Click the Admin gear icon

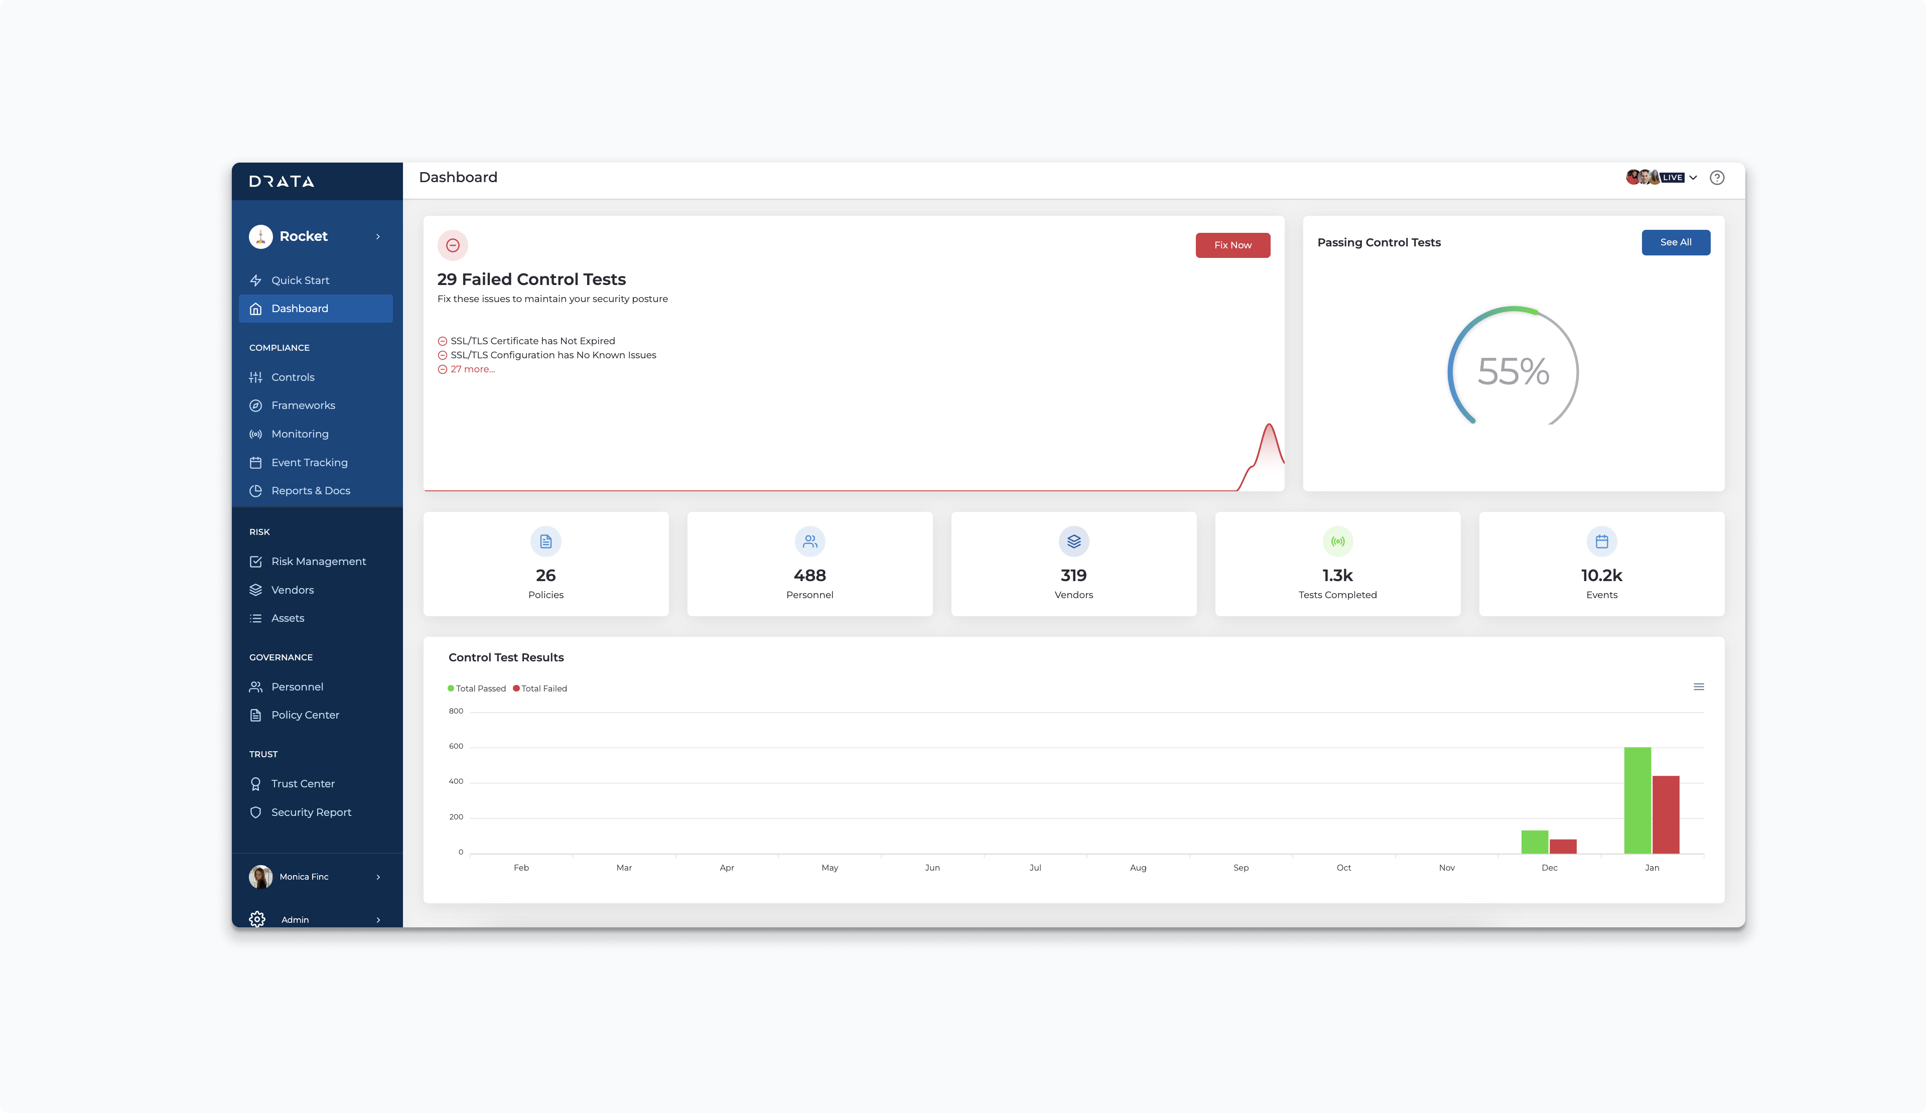[x=257, y=919]
